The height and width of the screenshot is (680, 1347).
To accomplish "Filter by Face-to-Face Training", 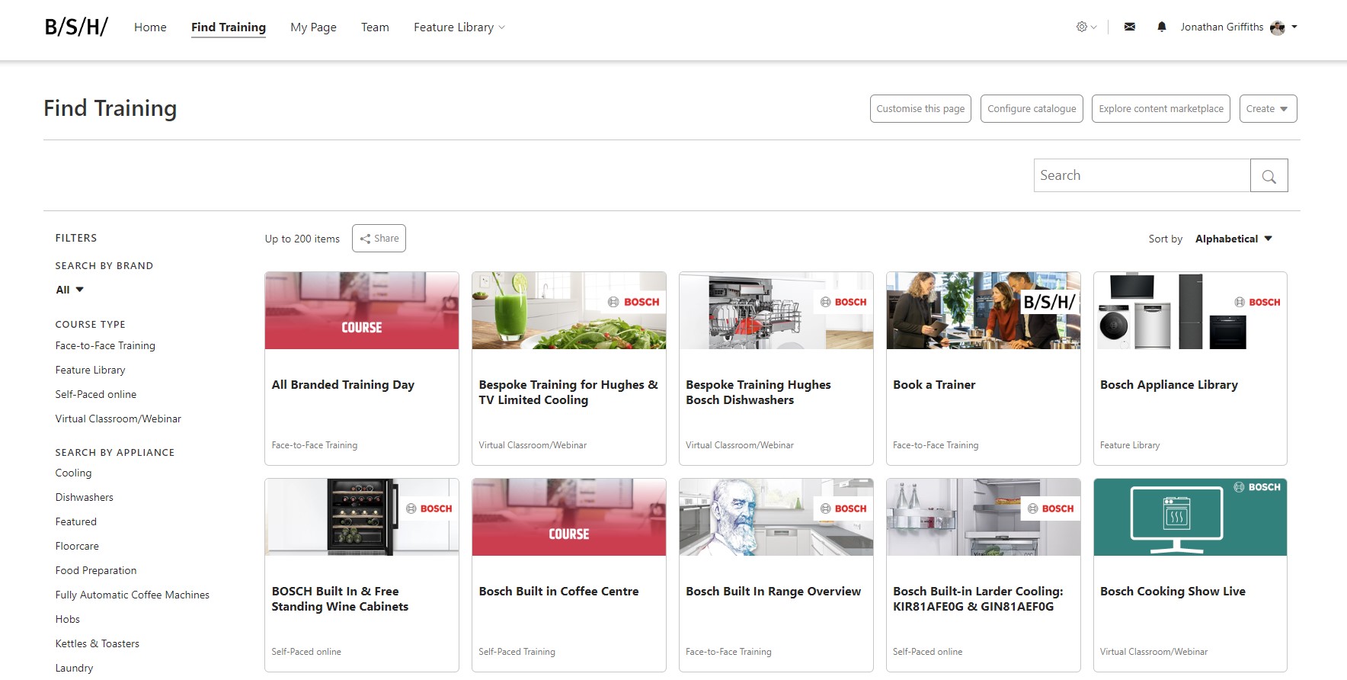I will (x=105, y=345).
